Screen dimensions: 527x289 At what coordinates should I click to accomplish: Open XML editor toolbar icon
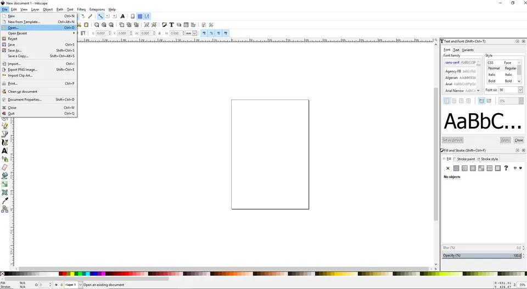tap(186, 25)
